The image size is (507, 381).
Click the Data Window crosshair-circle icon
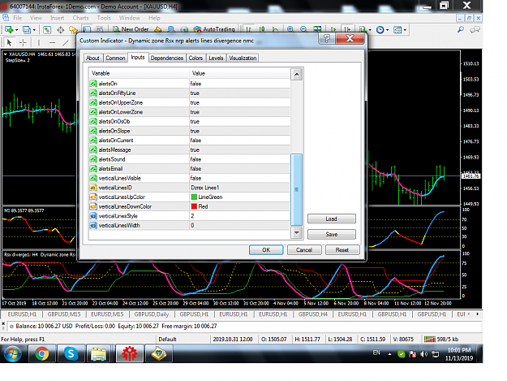pyautogui.click(x=61, y=30)
